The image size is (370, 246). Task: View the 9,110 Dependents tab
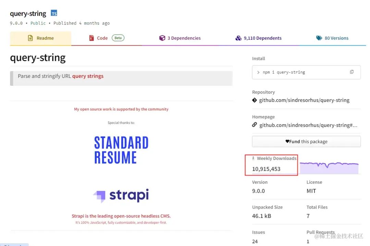tap(258, 38)
